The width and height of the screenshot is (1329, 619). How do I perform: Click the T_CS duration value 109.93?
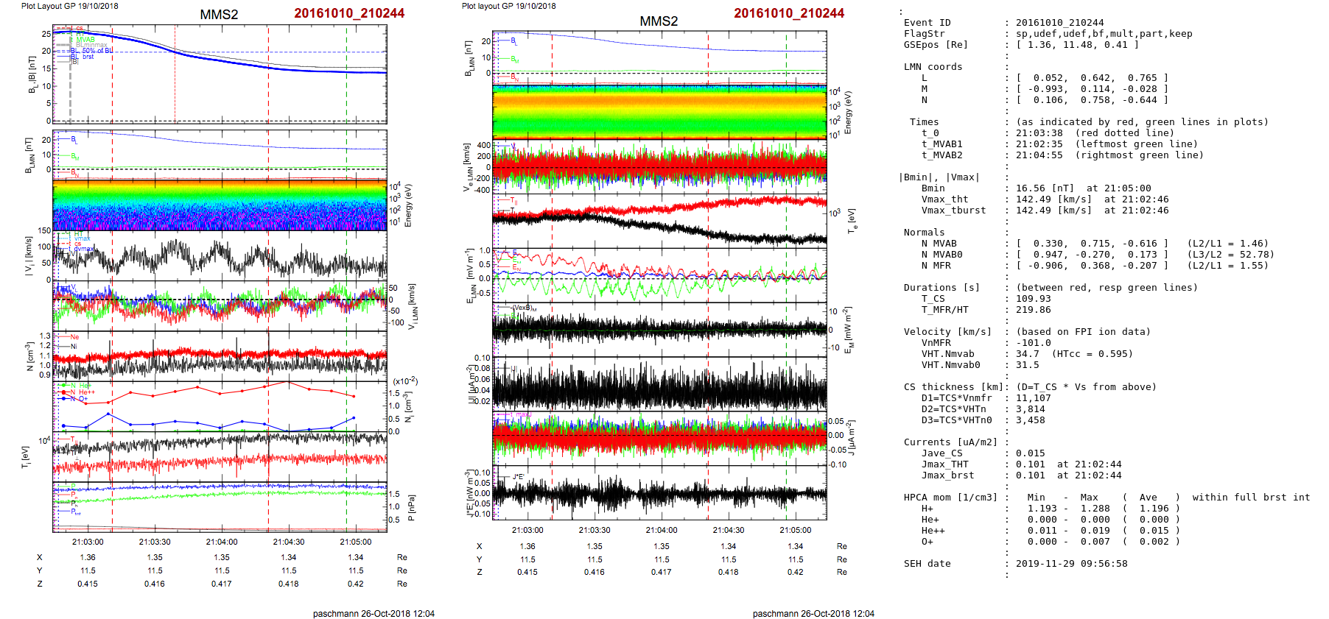(1033, 299)
